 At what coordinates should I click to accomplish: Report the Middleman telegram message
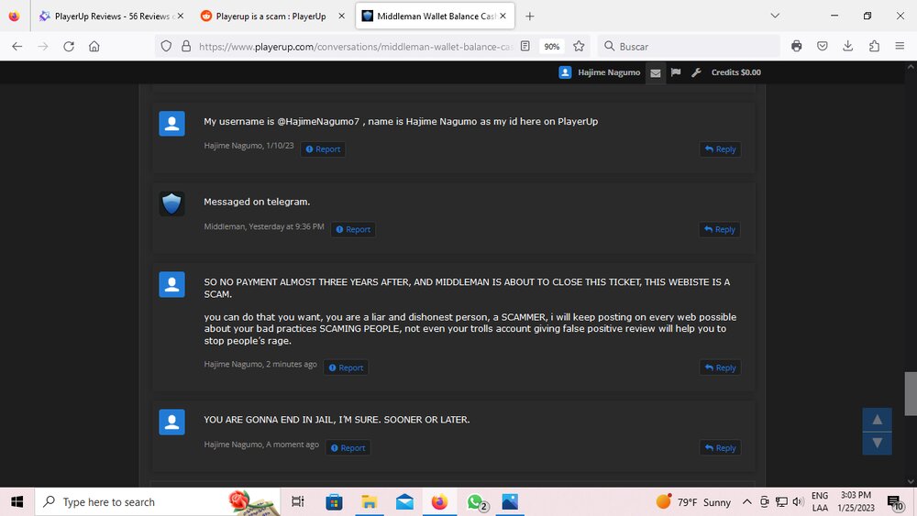(x=353, y=230)
